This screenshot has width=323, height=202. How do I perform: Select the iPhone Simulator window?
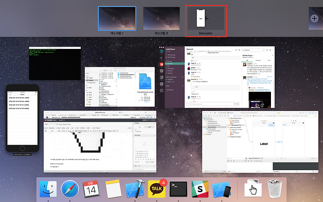22,119
